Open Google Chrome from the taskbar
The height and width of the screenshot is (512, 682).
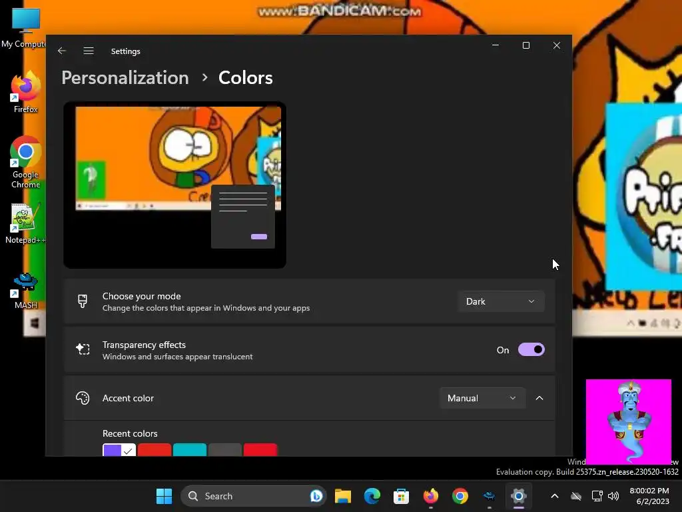pyautogui.click(x=460, y=496)
